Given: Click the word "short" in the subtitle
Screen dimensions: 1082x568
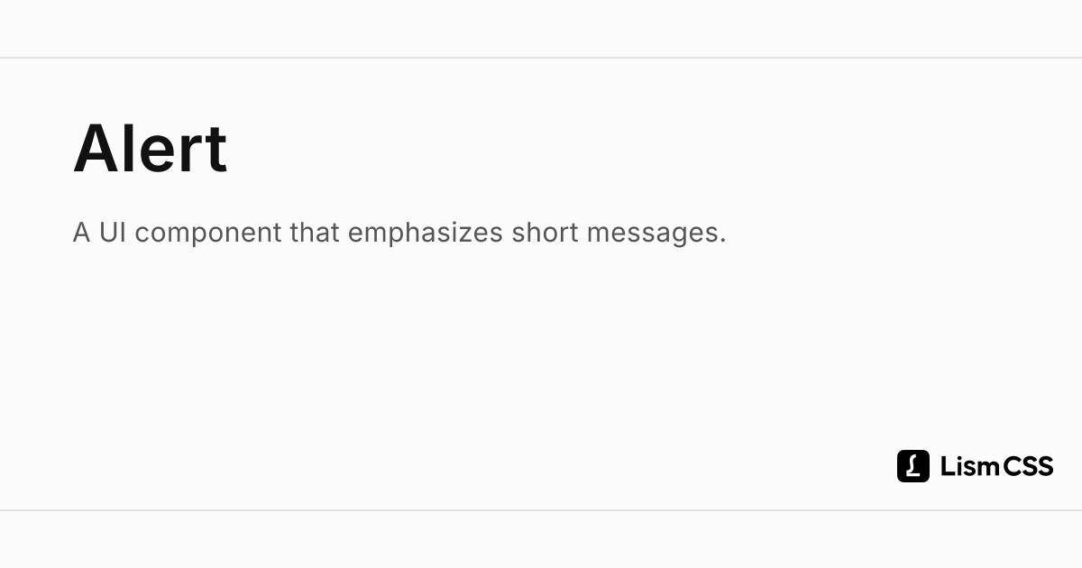Looking at the screenshot, I should (x=545, y=233).
